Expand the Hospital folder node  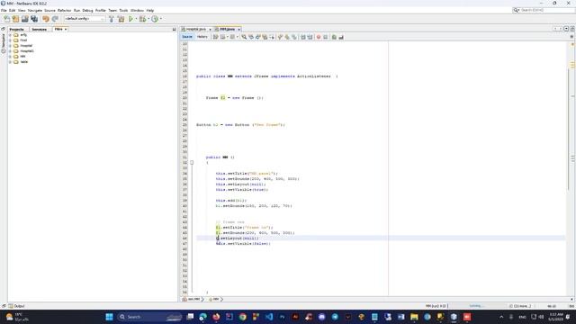(10, 46)
